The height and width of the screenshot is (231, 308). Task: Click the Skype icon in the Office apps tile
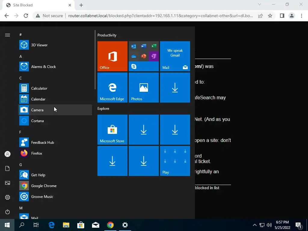point(134,66)
